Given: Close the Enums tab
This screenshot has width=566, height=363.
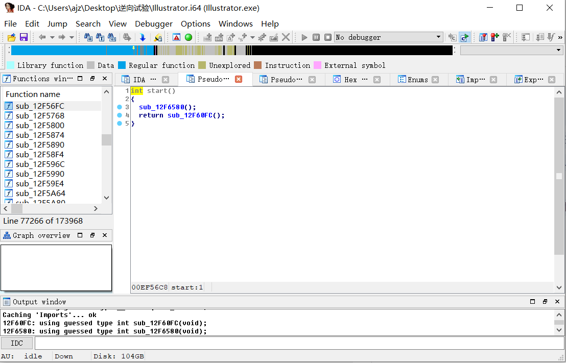Looking at the screenshot, I should [x=435, y=80].
